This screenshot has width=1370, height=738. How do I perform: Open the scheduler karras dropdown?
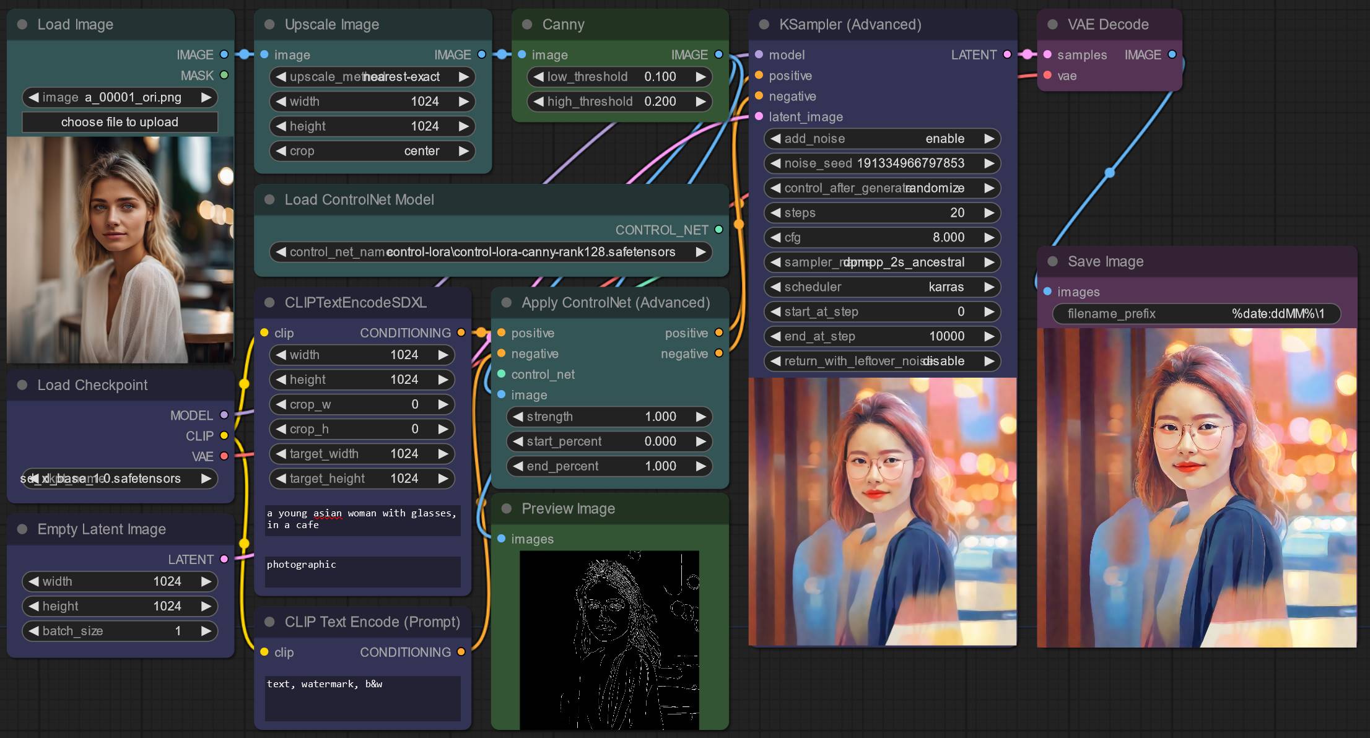pos(883,287)
